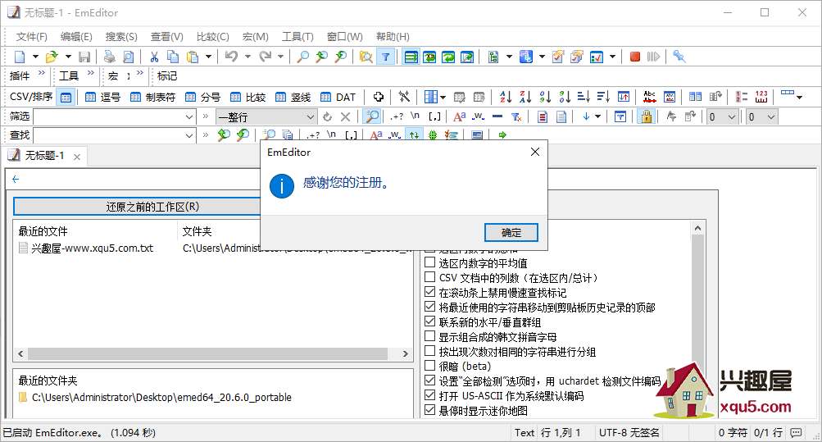Uncheck 在滚动条上禁用慢速查找标记
822x442 pixels.
430,292
